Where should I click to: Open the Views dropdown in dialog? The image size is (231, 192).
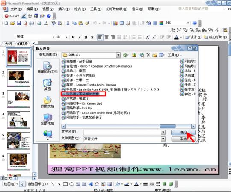162,55
